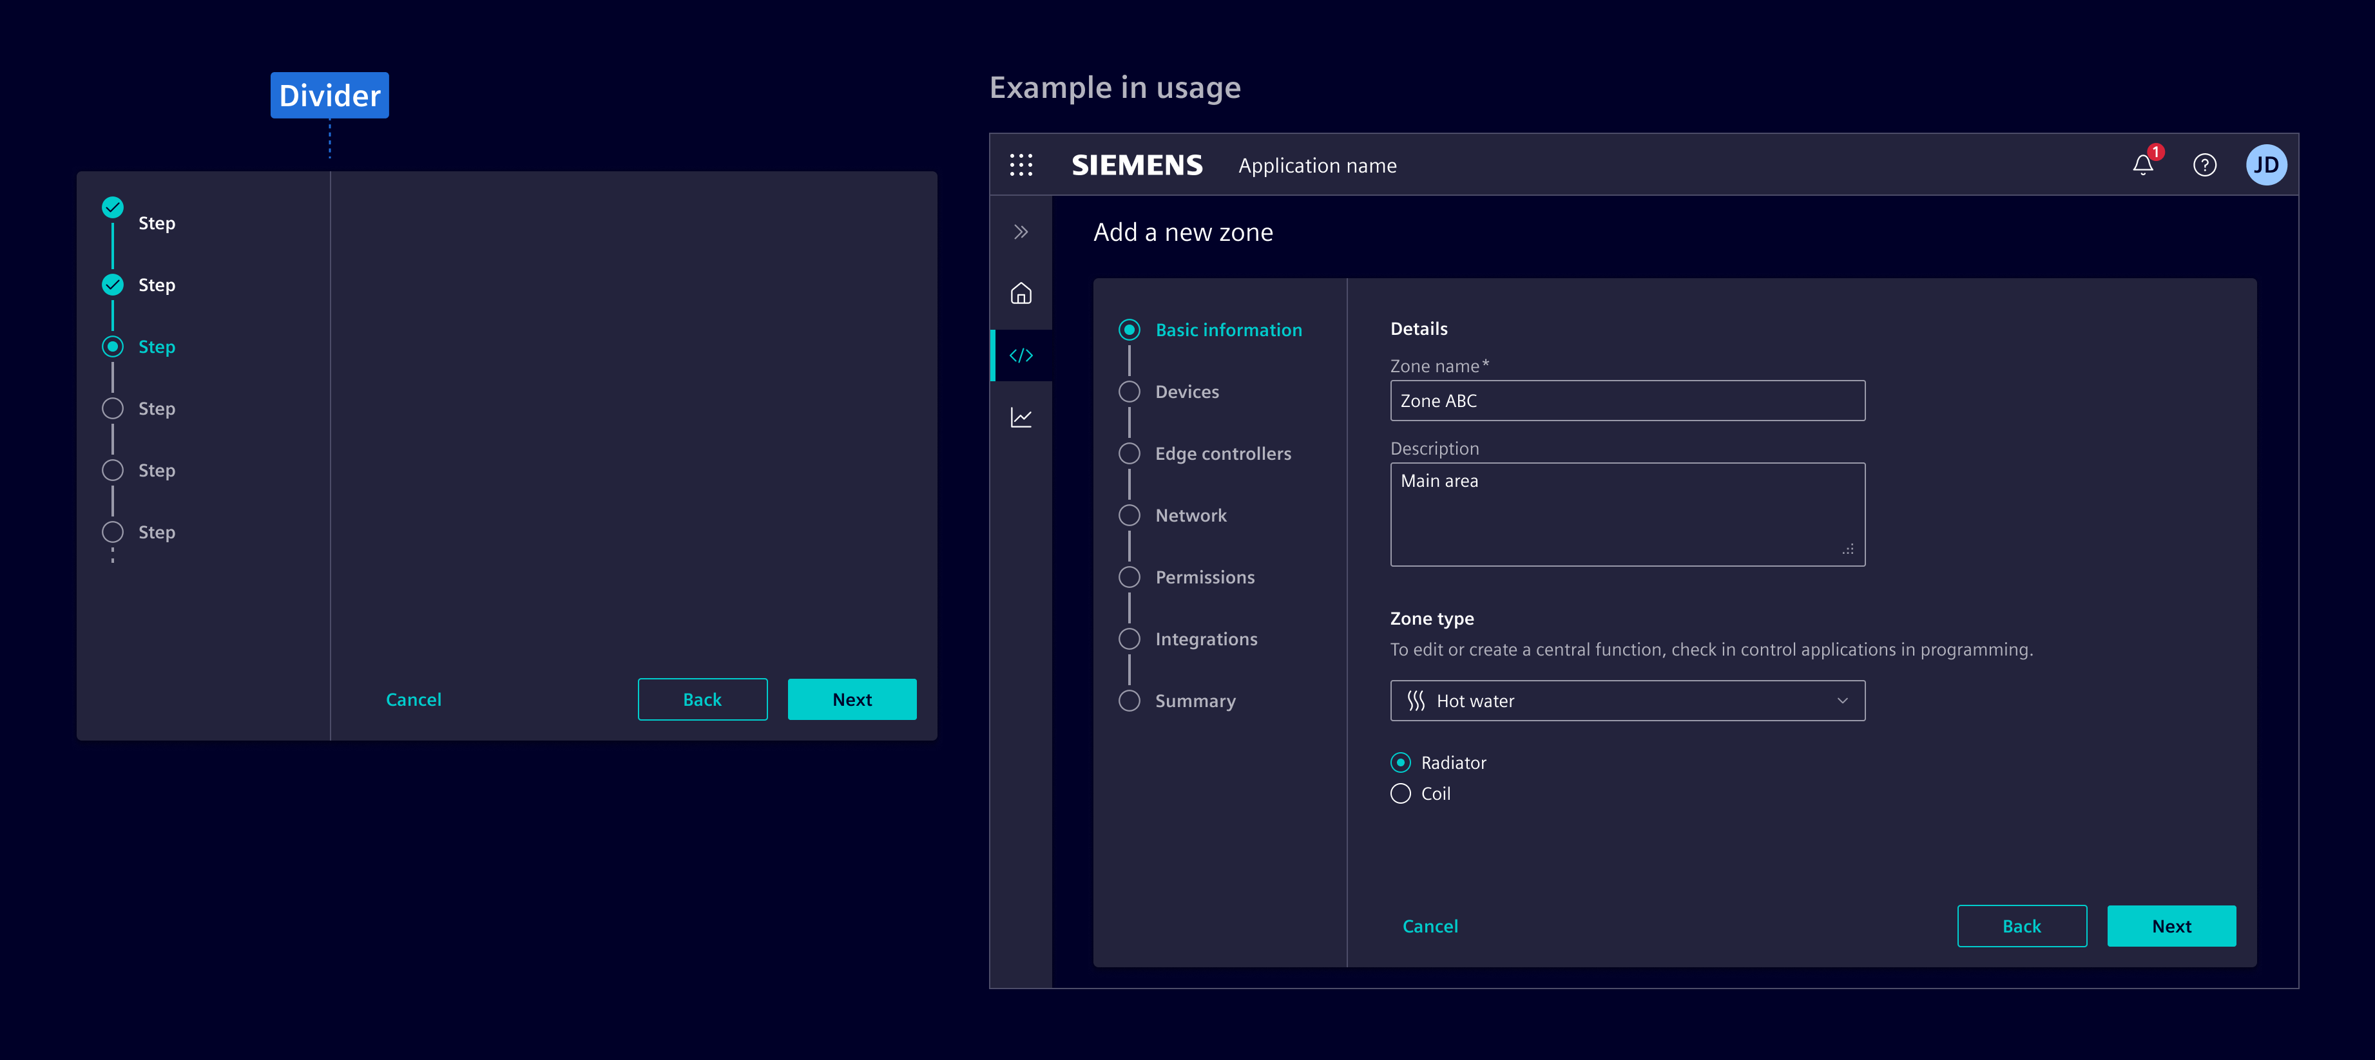Select the code brackets sidebar icon

[x=1021, y=355]
